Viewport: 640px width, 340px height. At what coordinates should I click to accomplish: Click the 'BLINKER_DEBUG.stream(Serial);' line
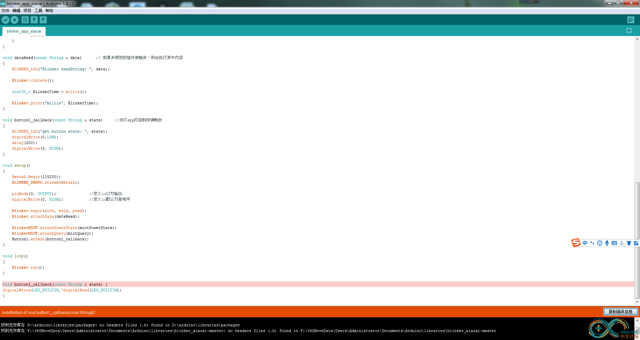click(x=46, y=182)
